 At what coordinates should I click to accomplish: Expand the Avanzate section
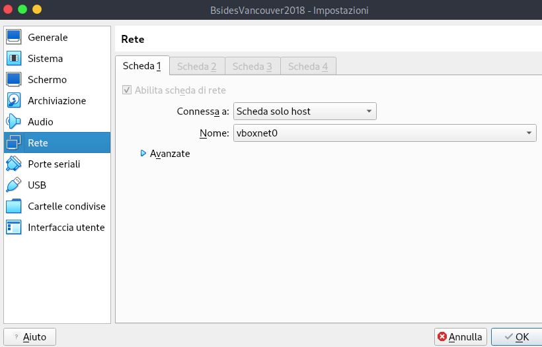(165, 153)
